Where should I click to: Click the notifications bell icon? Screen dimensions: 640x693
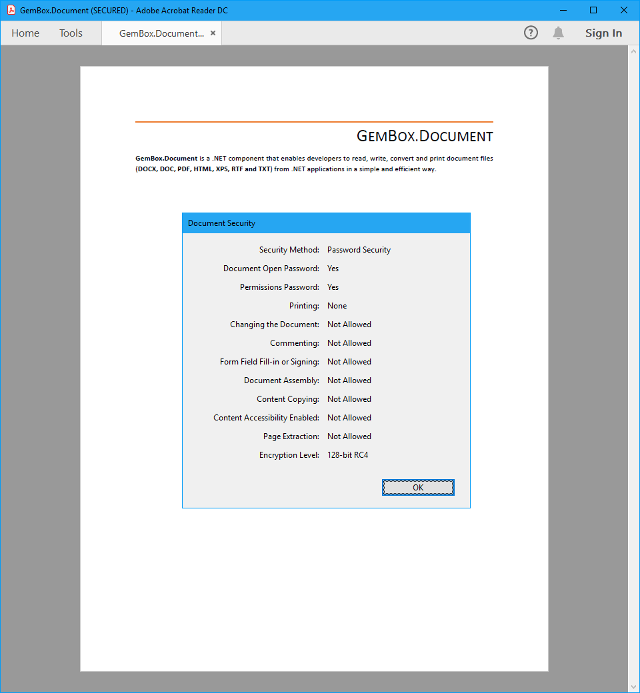coord(559,33)
